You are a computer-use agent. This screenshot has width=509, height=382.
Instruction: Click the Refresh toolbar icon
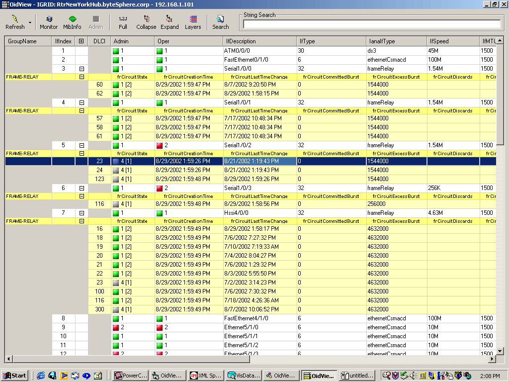(14, 22)
